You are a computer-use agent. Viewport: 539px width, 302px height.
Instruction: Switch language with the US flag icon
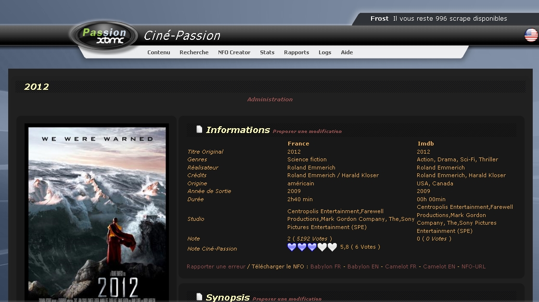pyautogui.click(x=531, y=36)
